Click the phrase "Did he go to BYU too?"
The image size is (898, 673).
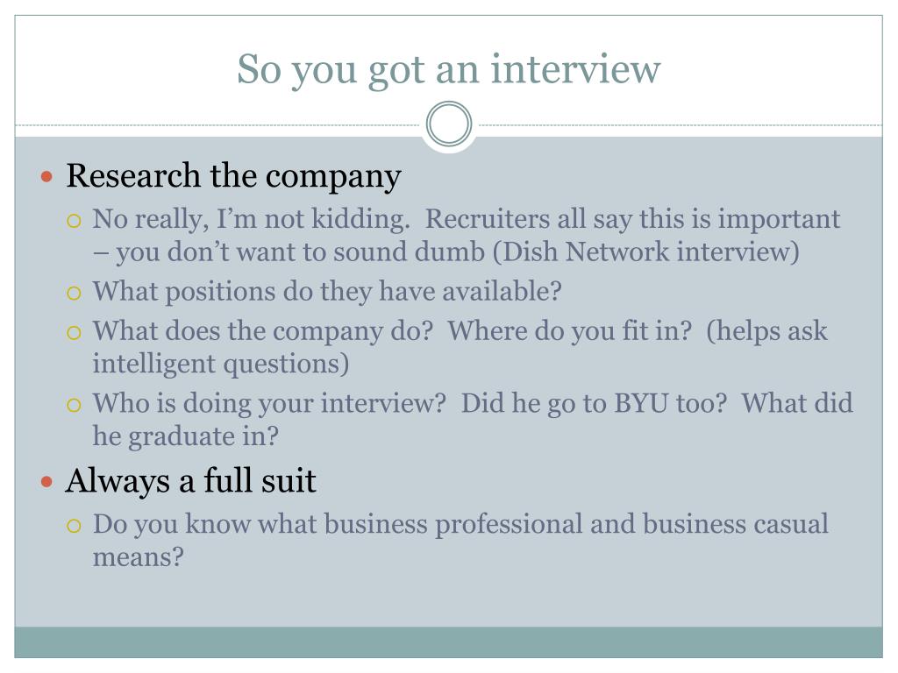[594, 404]
